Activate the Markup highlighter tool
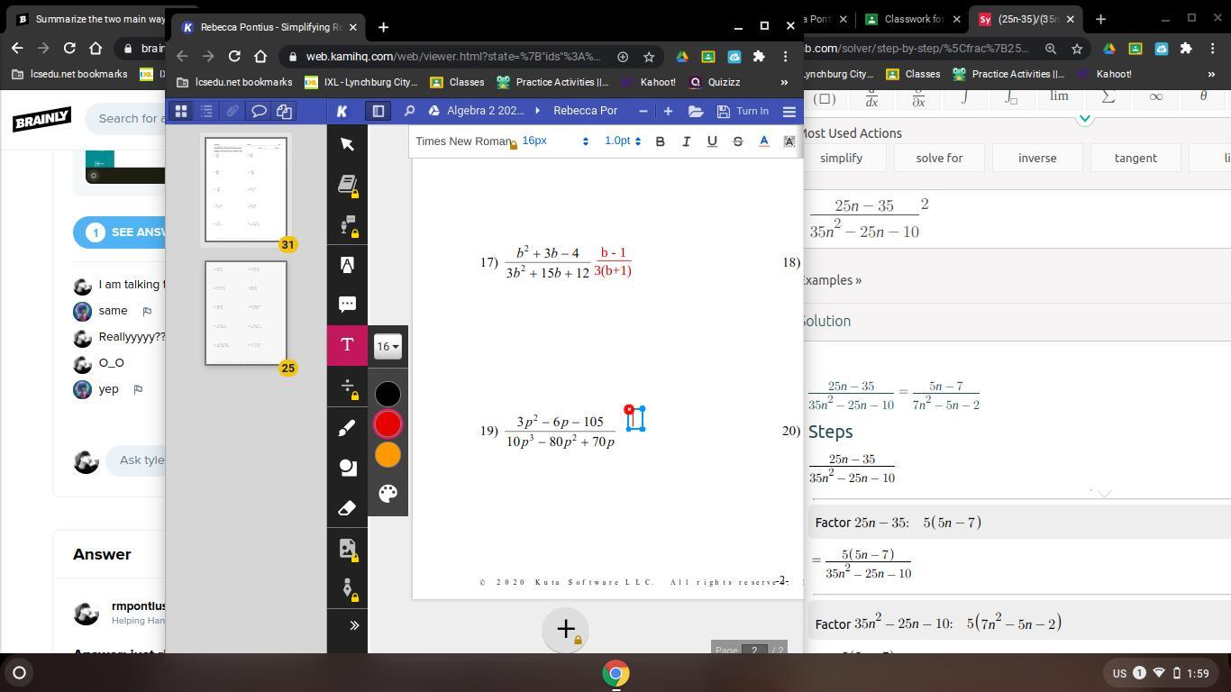 tap(347, 265)
